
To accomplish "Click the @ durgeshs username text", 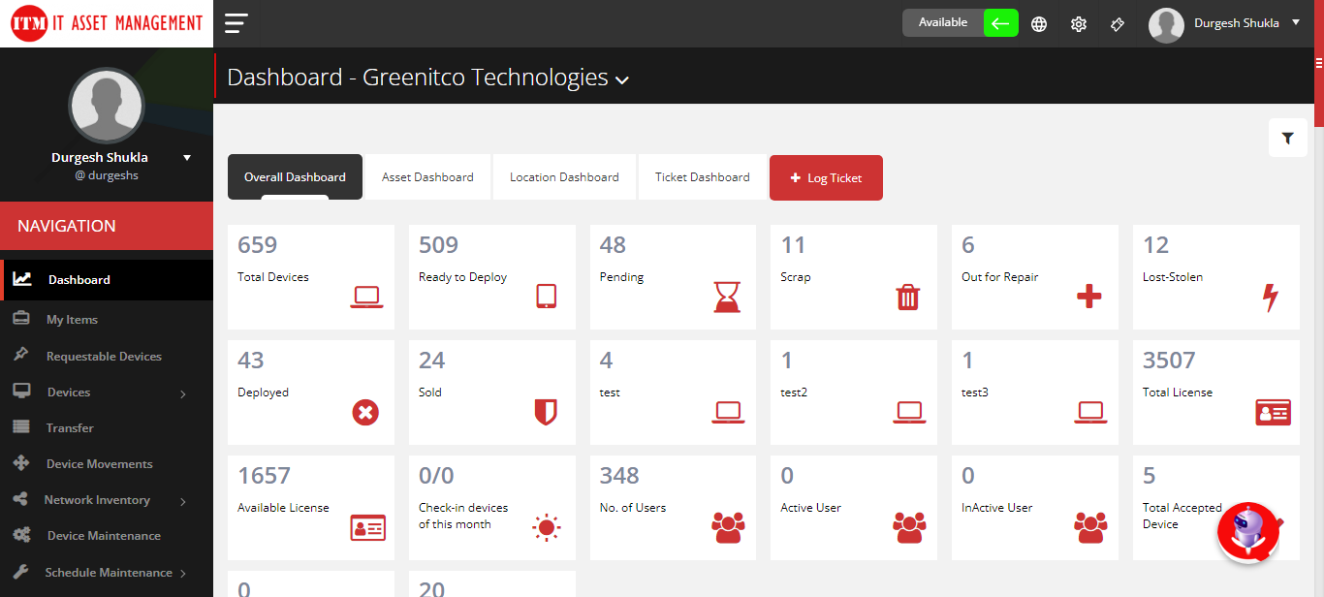I will click(106, 175).
